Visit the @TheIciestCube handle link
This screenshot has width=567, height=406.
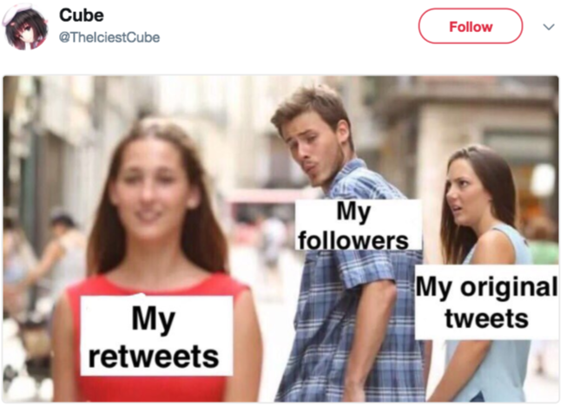coord(109,37)
